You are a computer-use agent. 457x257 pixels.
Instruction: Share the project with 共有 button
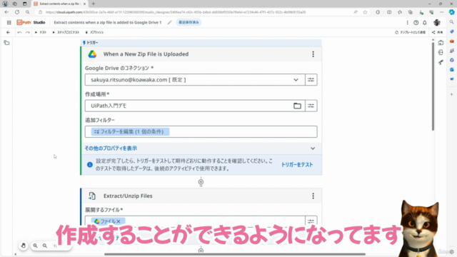[438, 32]
